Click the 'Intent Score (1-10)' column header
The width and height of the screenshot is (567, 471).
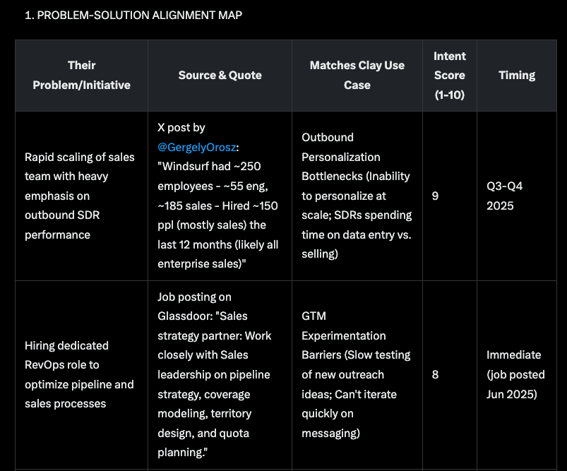pyautogui.click(x=450, y=76)
